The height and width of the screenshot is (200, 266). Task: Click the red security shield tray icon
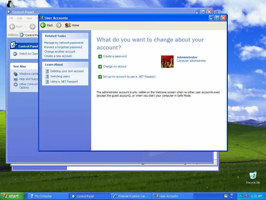pyautogui.click(x=247, y=196)
